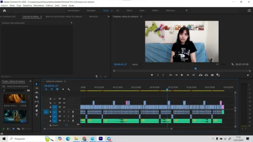Click the Extract button in Program monitor
Viewport: 253px width, 142px height.
[206, 75]
